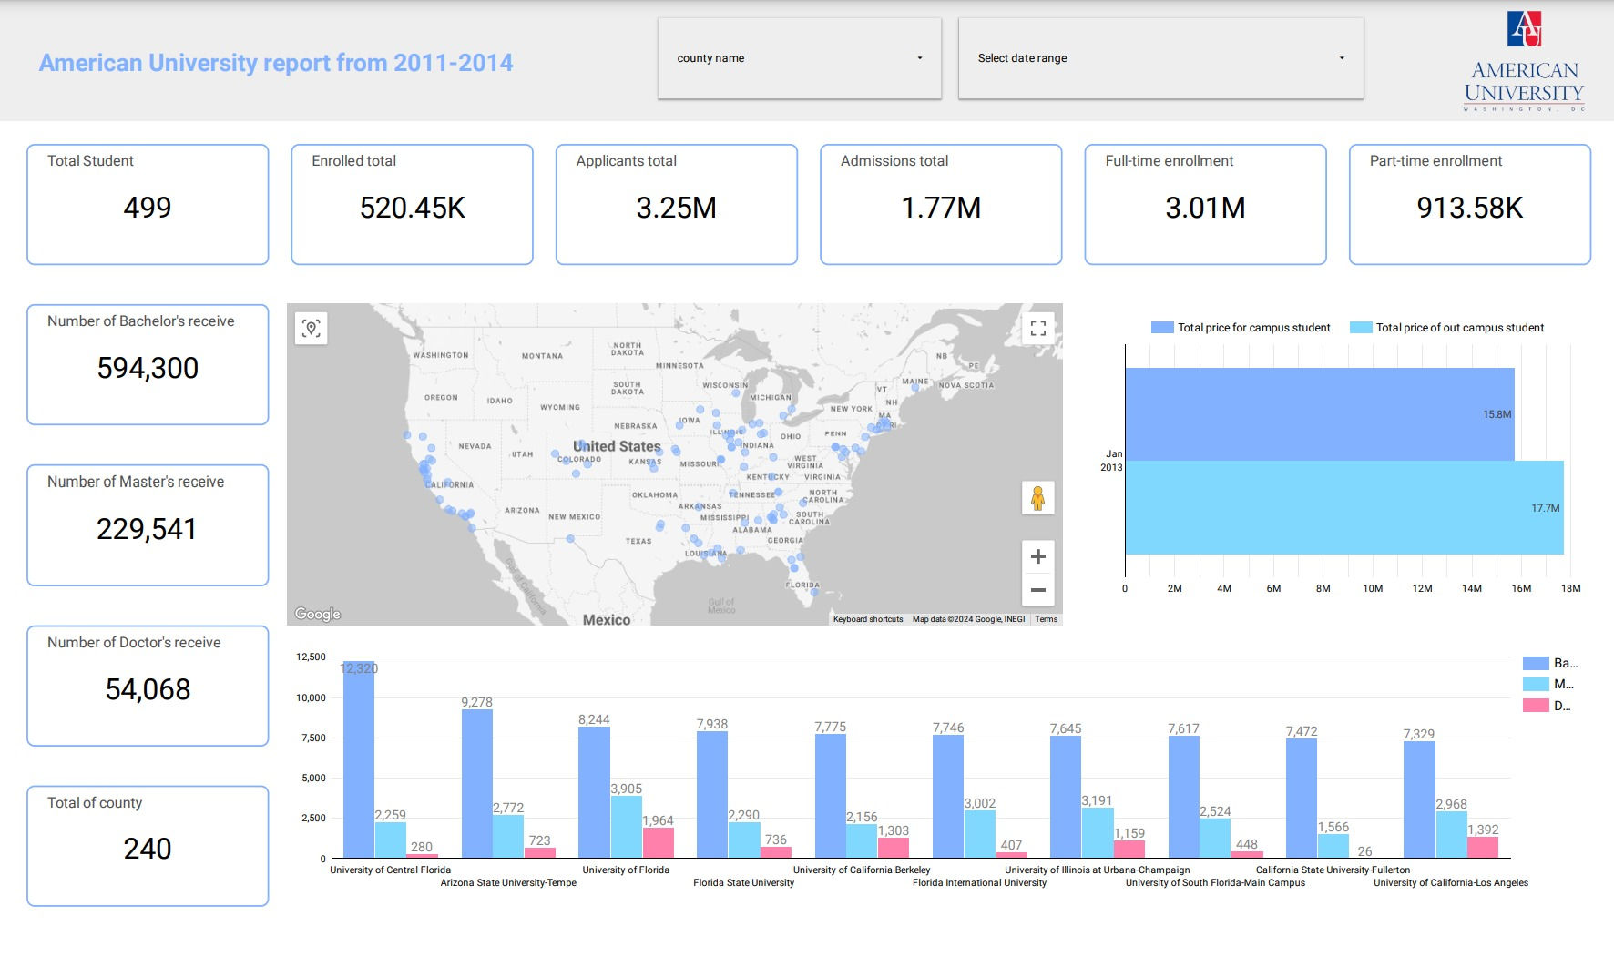Open the county name dropdown
Viewport: 1614px width, 967px height.
pyautogui.click(x=800, y=58)
